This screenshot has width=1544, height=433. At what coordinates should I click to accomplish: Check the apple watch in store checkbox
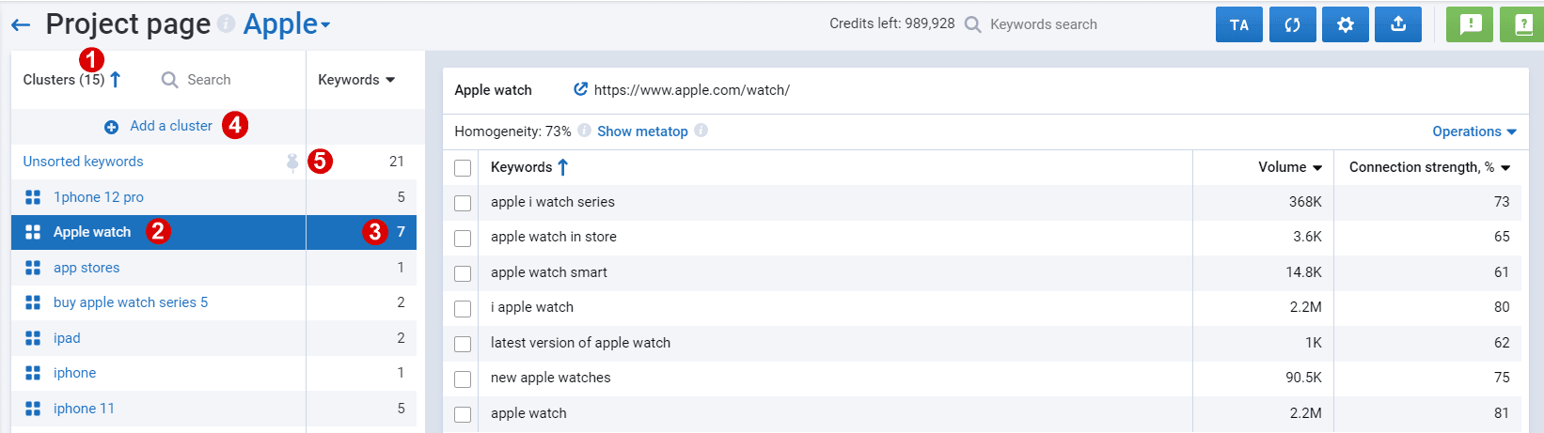[x=463, y=239]
